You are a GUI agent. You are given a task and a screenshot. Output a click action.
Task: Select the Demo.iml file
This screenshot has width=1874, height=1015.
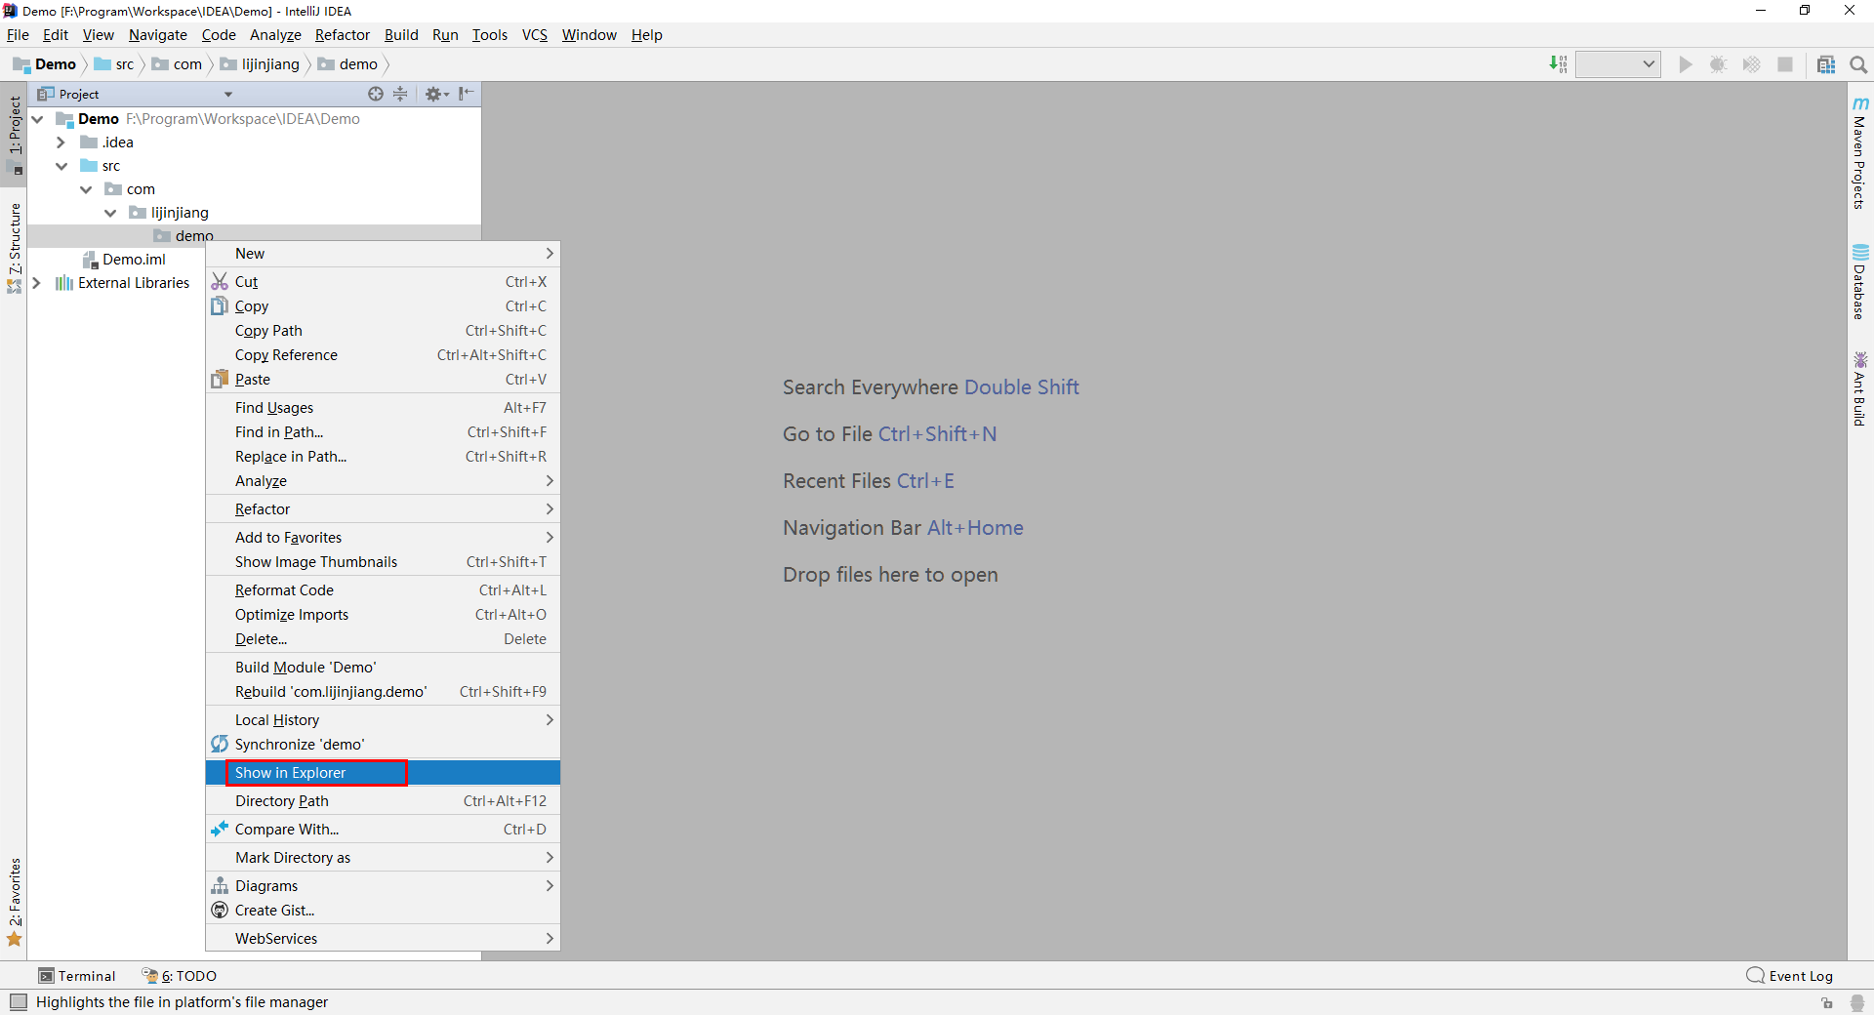pyautogui.click(x=124, y=260)
